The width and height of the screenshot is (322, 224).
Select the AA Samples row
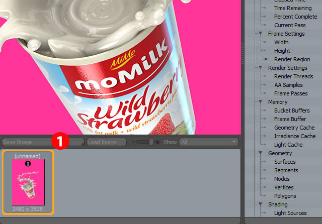pos(288,85)
